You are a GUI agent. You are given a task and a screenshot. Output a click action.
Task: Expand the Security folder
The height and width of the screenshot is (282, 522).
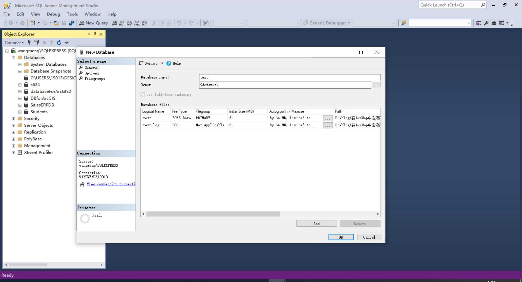pos(13,118)
